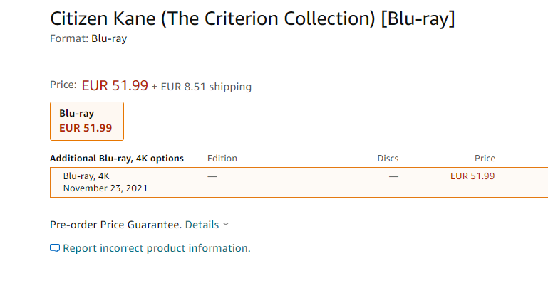Image resolution: width=548 pixels, height=305 pixels.
Task: Click the Edition column header
Action: pyautogui.click(x=222, y=159)
